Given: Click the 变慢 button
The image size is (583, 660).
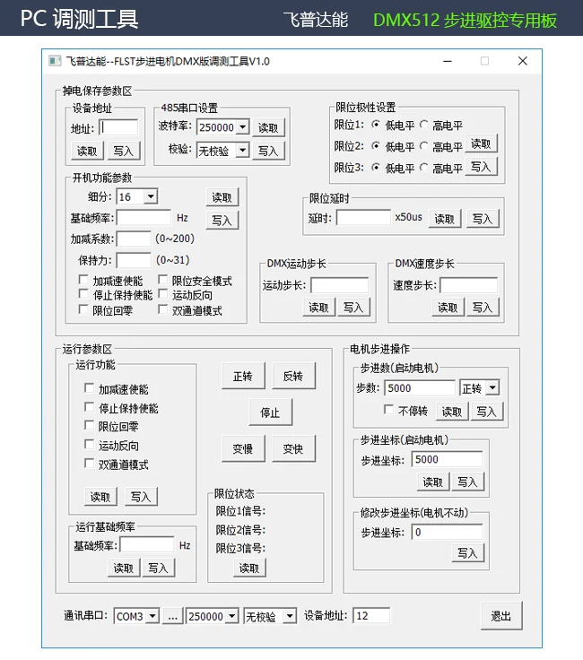Looking at the screenshot, I should click(x=243, y=448).
